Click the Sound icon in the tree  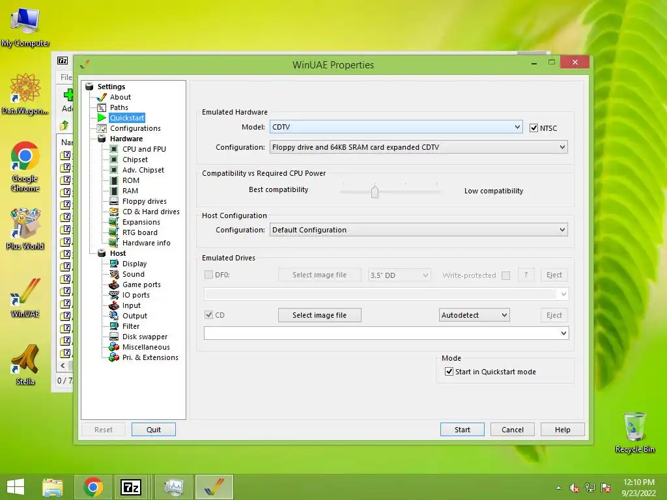(114, 274)
